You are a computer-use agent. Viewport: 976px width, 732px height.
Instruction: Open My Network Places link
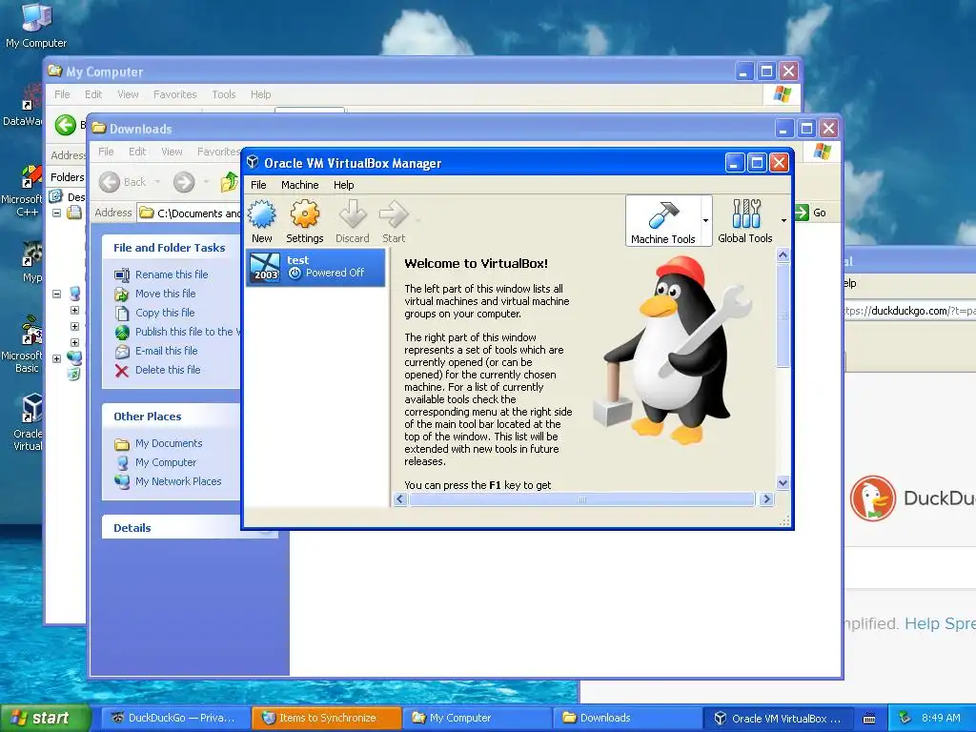[x=178, y=481]
